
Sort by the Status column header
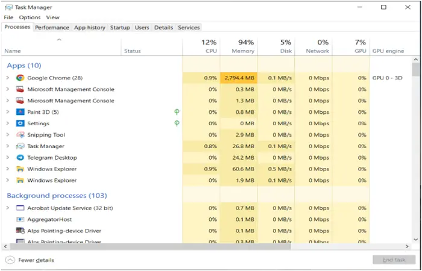[x=152, y=47]
